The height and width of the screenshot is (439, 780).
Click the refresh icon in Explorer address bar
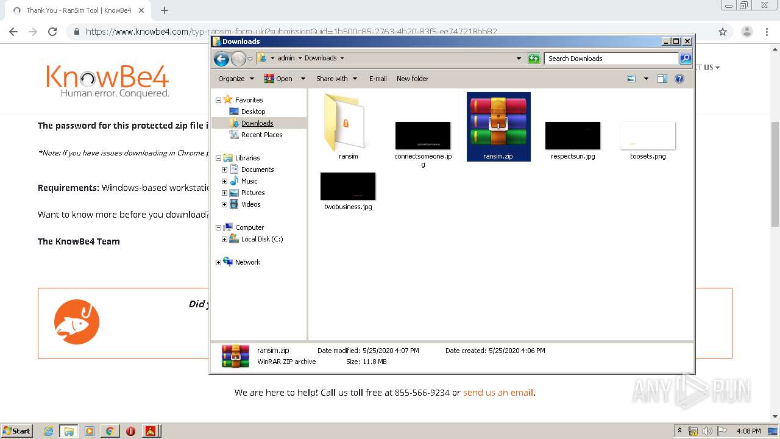coord(534,59)
